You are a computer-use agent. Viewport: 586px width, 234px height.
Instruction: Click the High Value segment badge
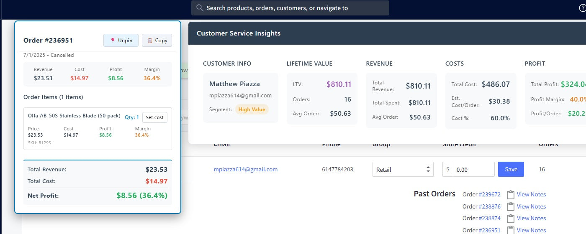click(x=252, y=109)
